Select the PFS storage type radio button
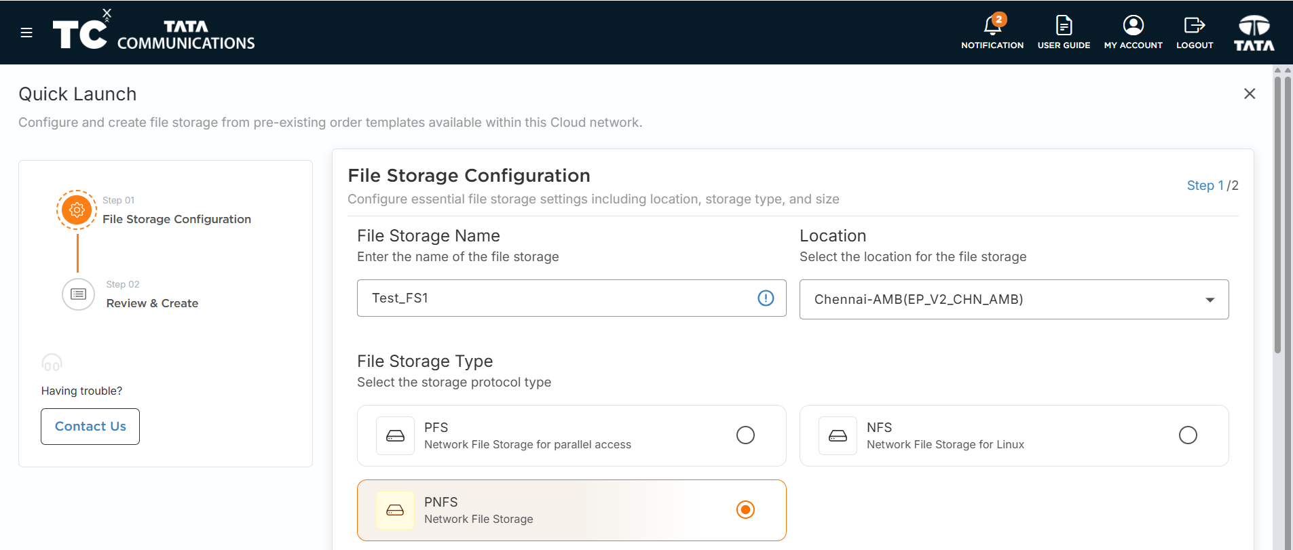The width and height of the screenshot is (1293, 550). (x=745, y=435)
